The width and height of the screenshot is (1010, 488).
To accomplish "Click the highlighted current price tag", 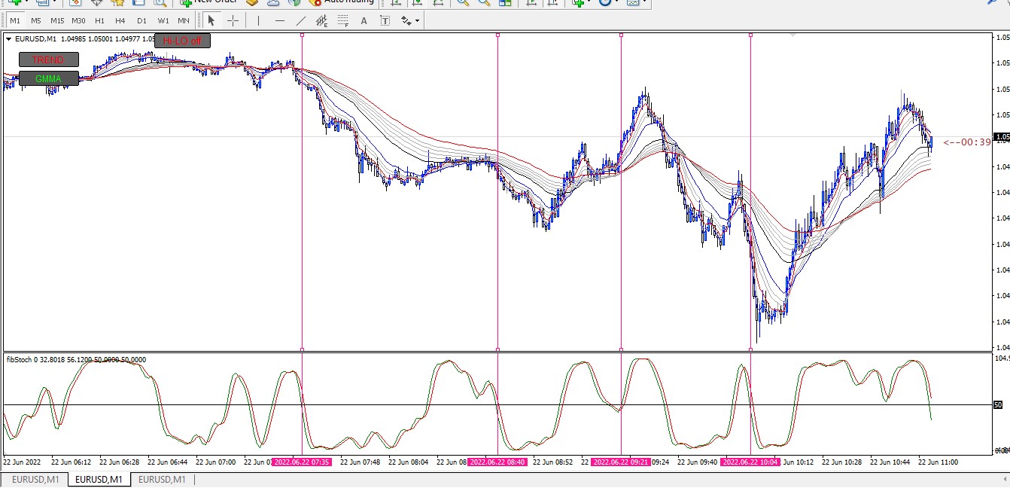I will (x=1002, y=137).
